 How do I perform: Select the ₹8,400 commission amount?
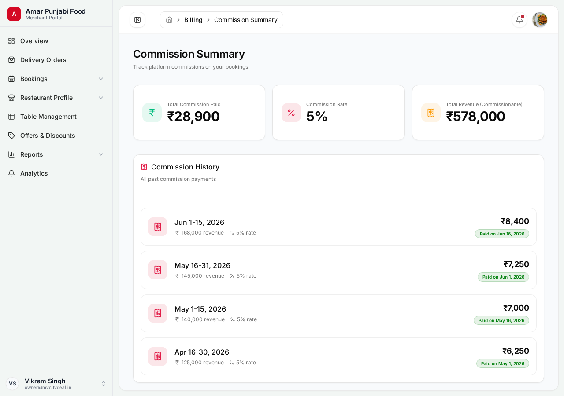pos(515,221)
